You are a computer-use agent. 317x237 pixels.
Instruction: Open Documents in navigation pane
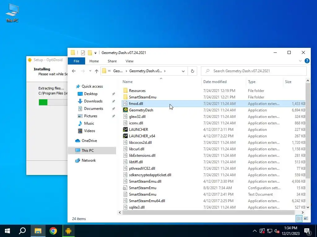[x=93, y=109]
